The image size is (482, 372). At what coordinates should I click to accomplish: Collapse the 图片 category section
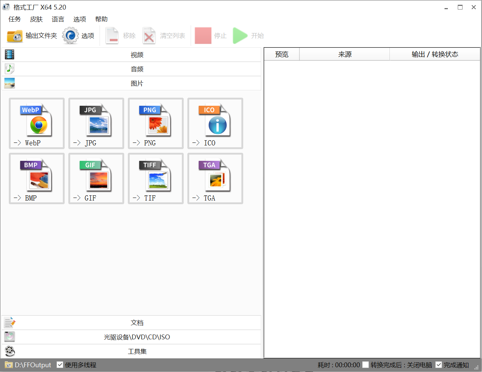132,83
